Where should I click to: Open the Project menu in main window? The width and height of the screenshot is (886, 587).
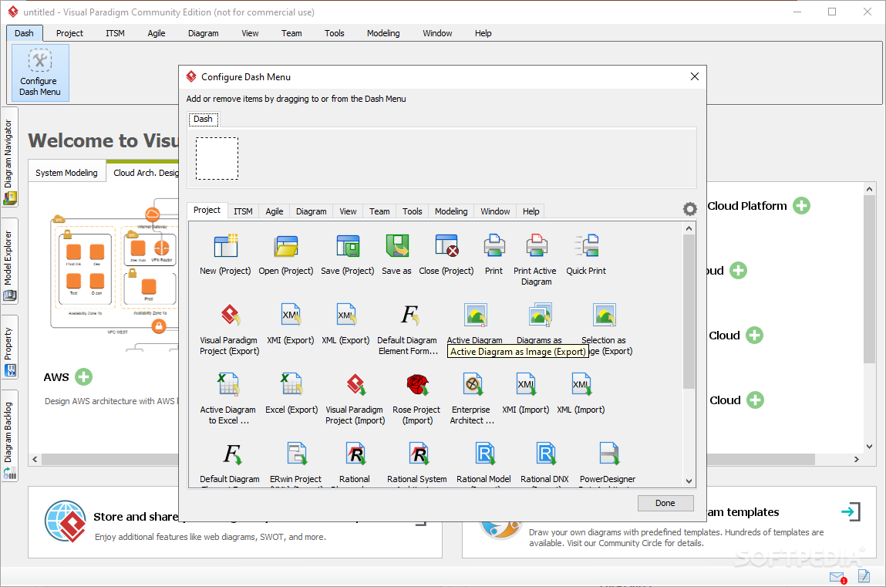(69, 33)
